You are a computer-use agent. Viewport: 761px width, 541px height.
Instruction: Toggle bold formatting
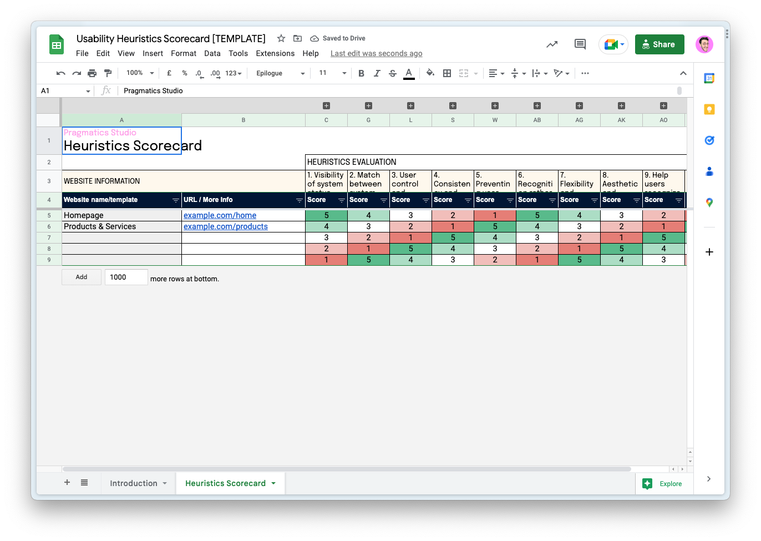click(x=361, y=73)
